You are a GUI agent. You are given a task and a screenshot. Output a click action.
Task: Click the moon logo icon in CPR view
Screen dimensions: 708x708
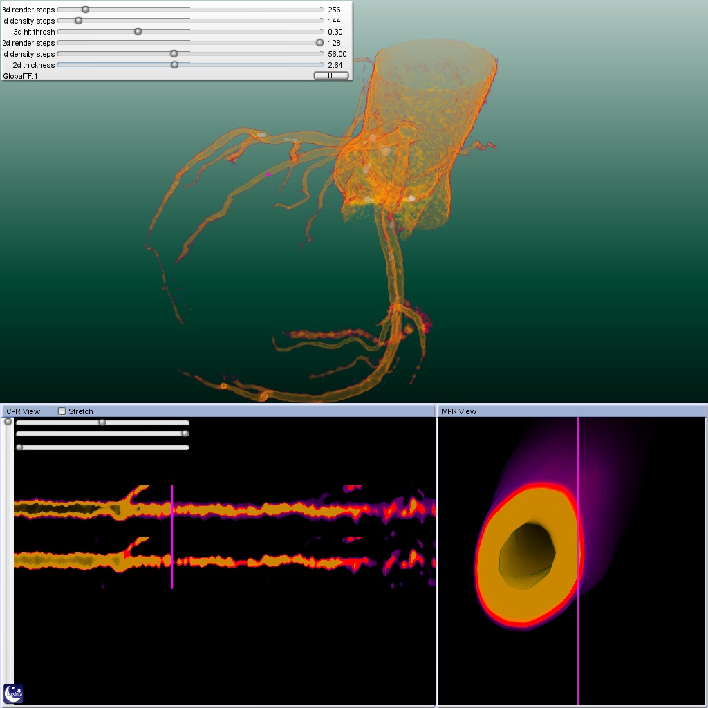pos(13,693)
